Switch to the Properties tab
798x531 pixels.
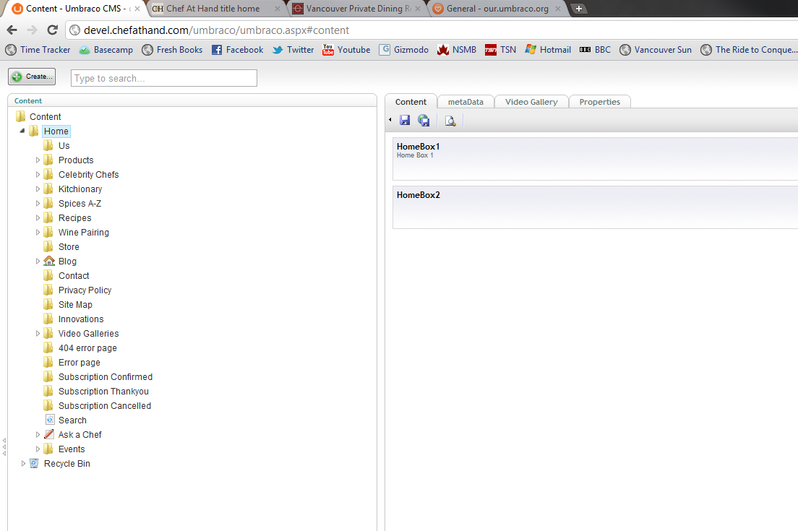[599, 102]
